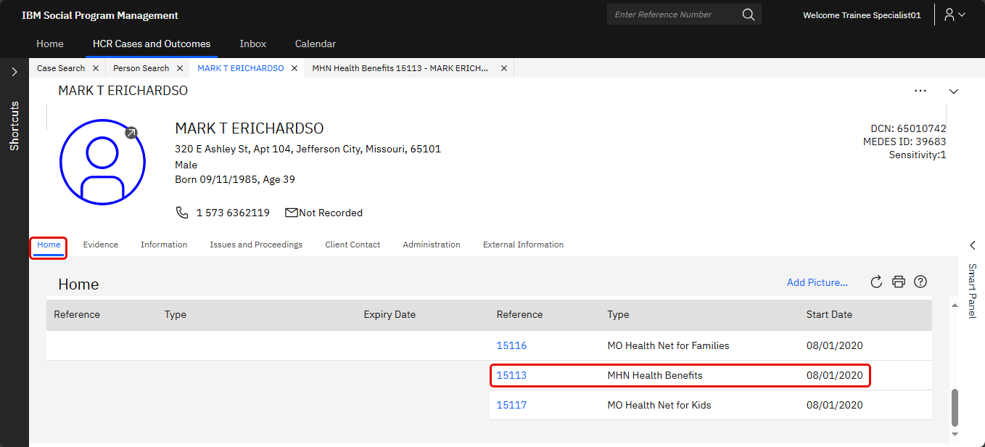Select HCR Cases and Outcomes section
The image size is (985, 447).
click(x=152, y=44)
